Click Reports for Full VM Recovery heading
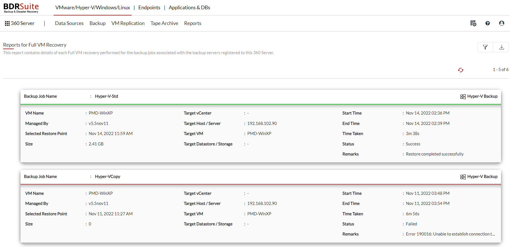Viewport: 510px width, 247px height. point(35,45)
